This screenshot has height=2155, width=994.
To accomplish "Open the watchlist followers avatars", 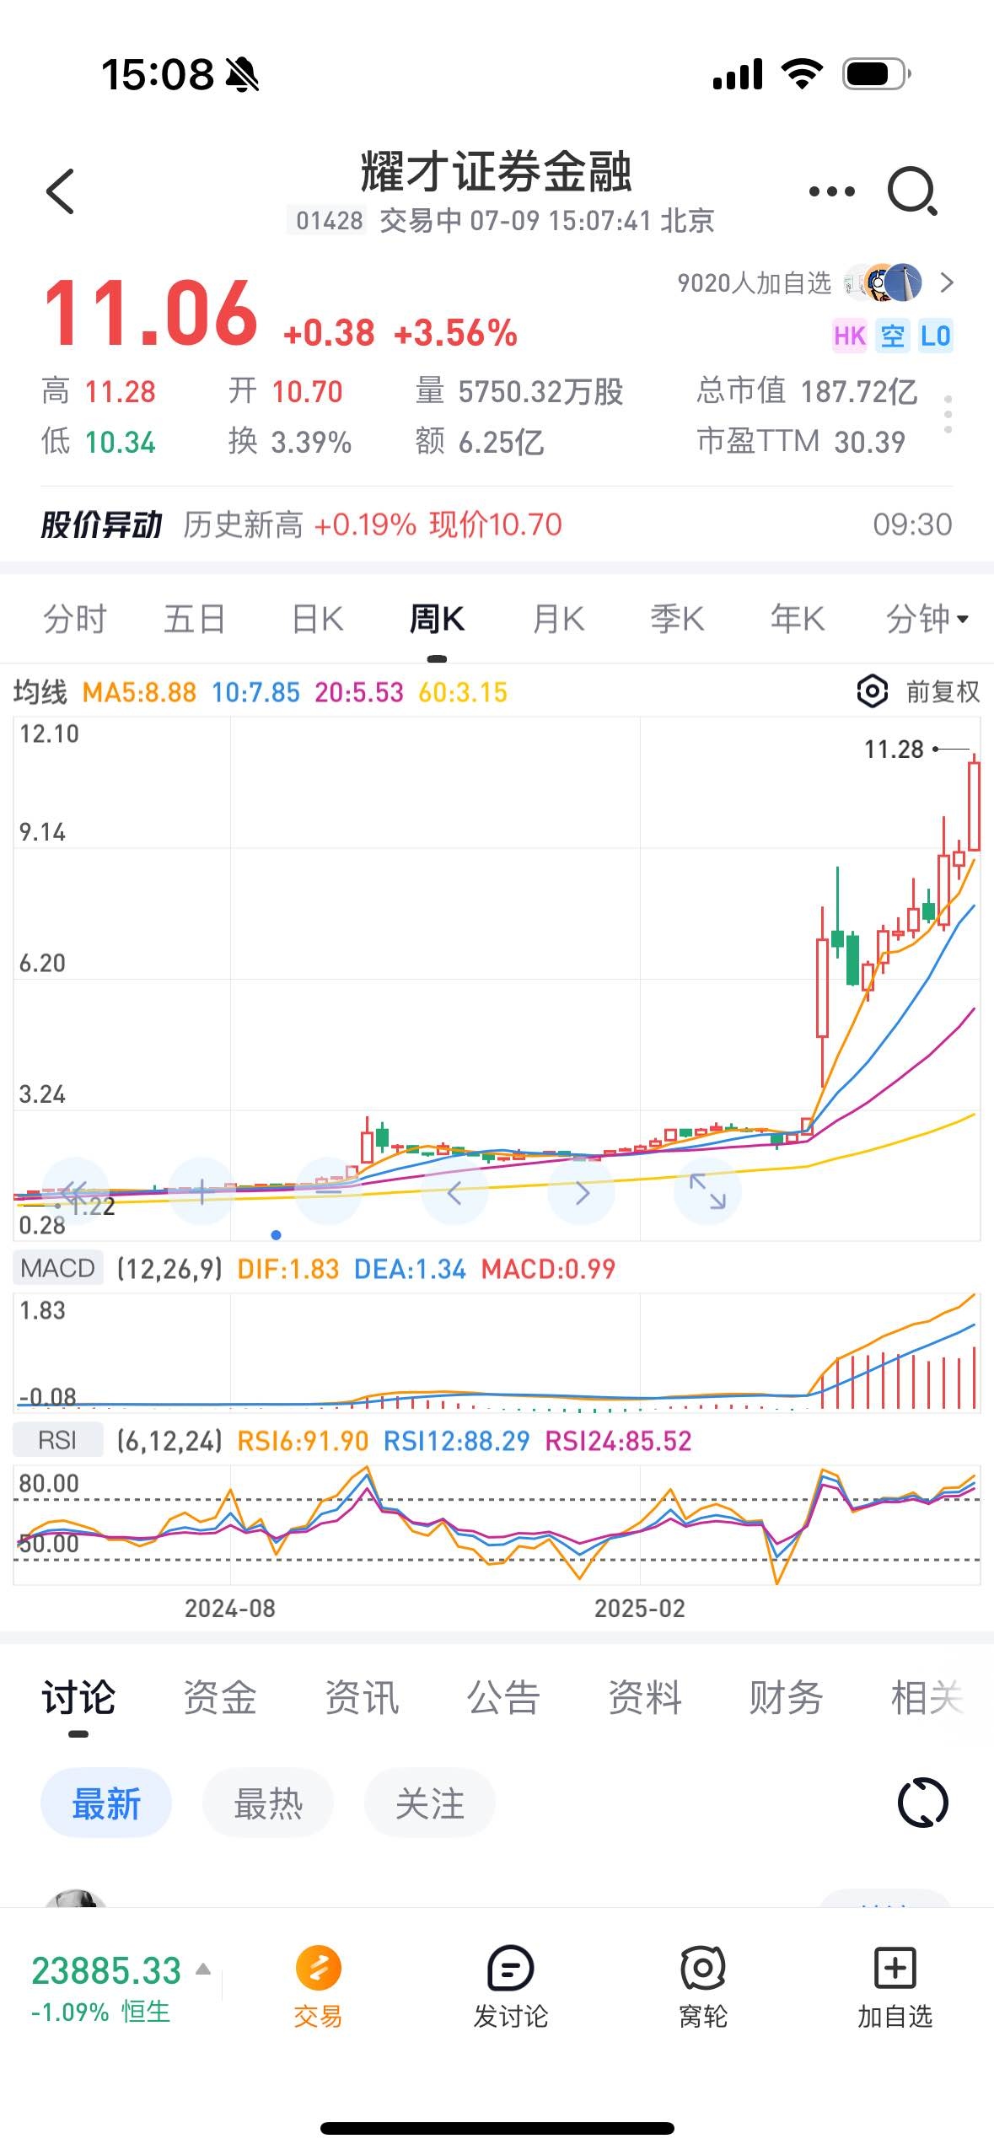I will [x=884, y=282].
